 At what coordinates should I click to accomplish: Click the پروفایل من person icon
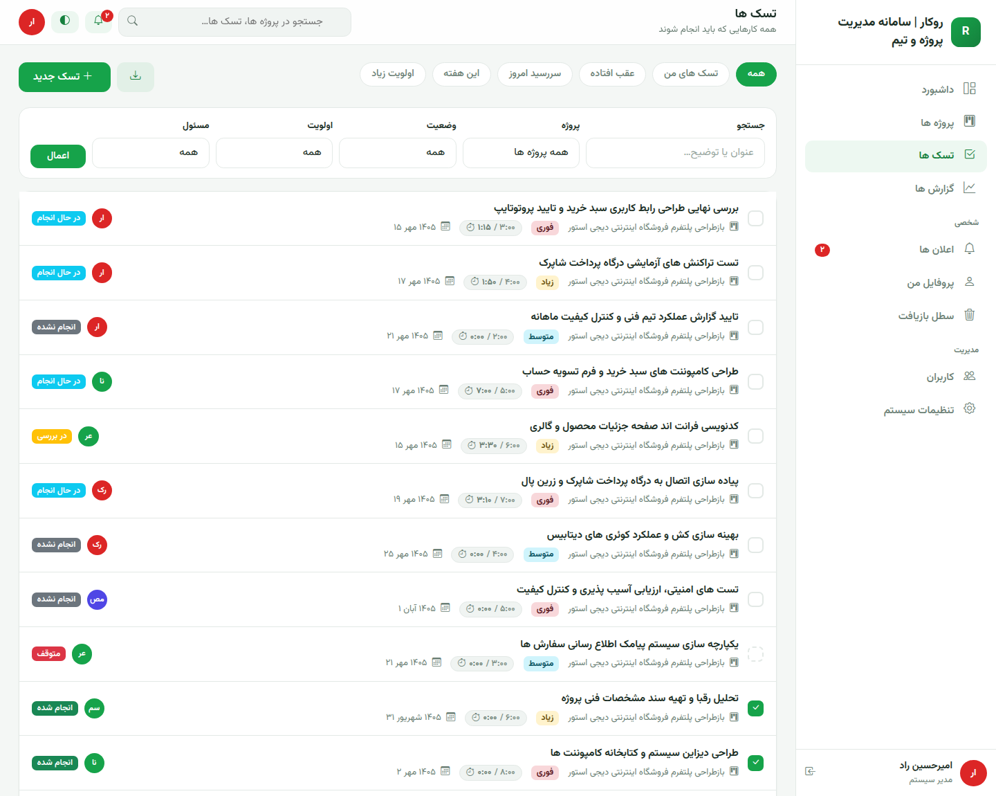970,282
